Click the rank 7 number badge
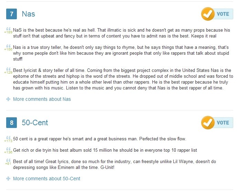This screenshot has width=237, height=193. [x=12, y=14]
